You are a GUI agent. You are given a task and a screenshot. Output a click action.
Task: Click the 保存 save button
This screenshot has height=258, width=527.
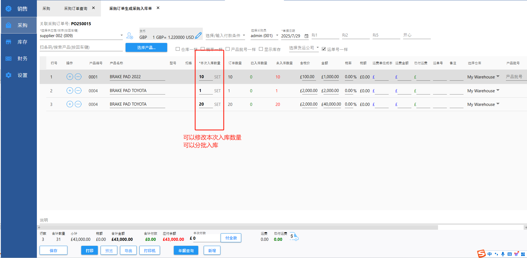point(54,251)
